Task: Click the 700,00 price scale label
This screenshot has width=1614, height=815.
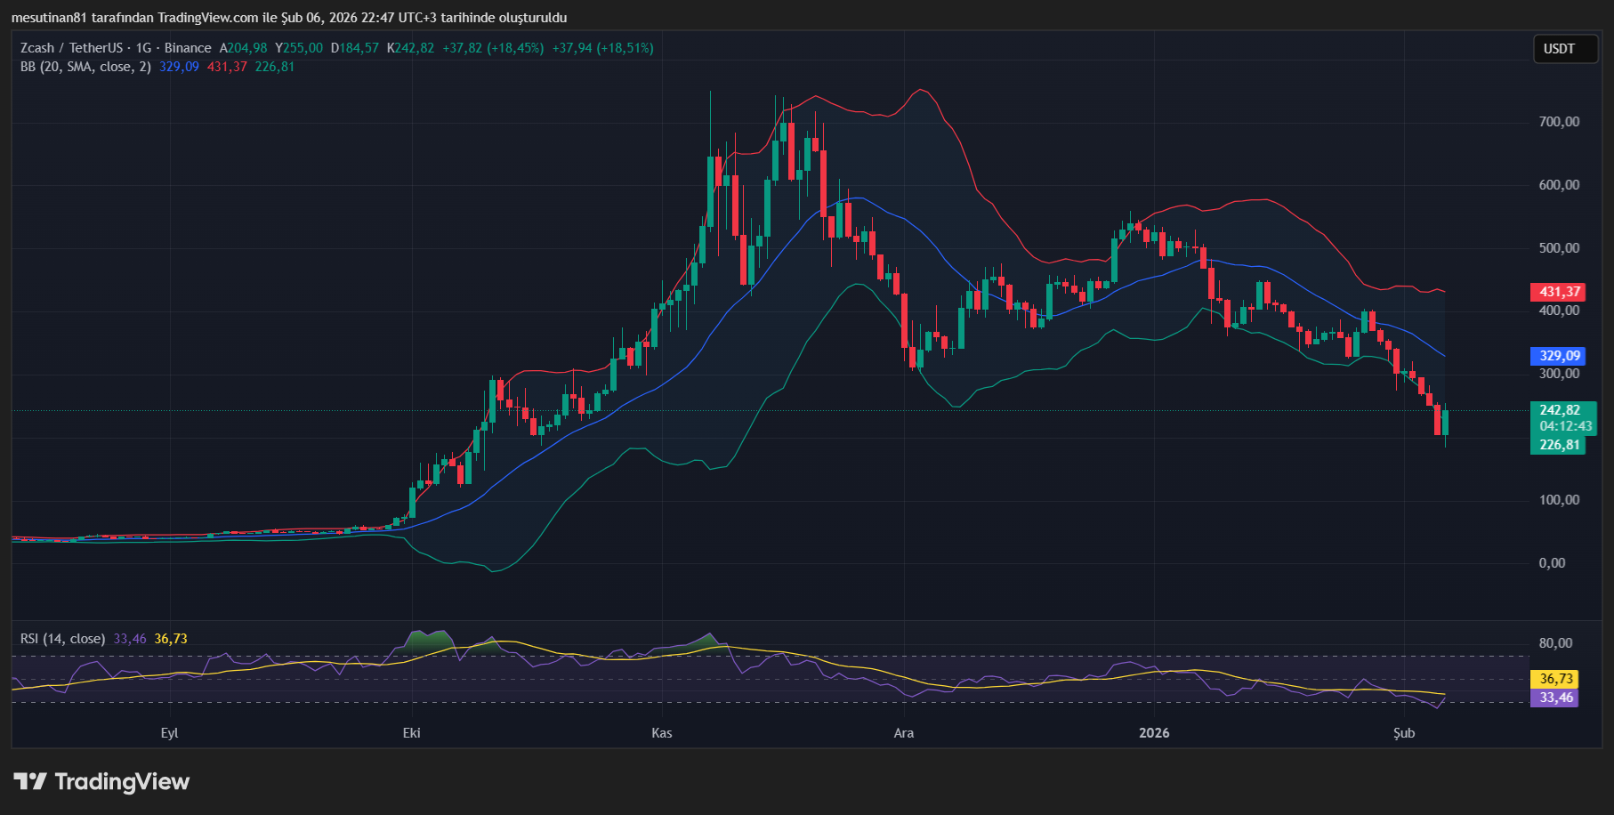Action: click(1559, 122)
